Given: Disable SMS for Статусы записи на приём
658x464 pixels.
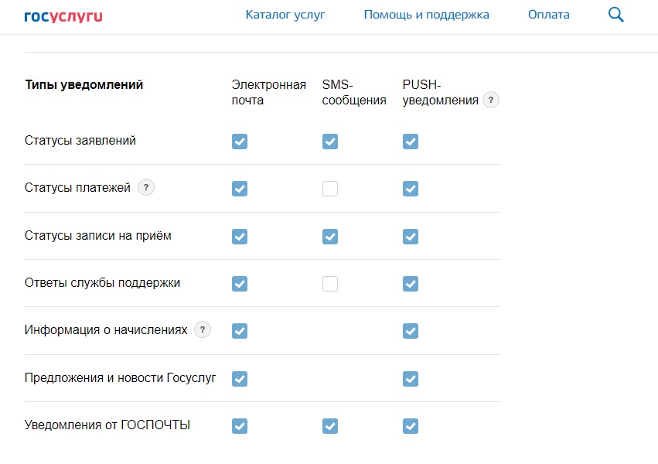Looking at the screenshot, I should 330,237.
